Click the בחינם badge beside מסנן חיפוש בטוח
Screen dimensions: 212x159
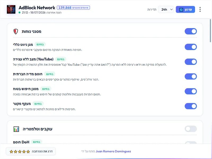pyautogui.click(x=46, y=89)
